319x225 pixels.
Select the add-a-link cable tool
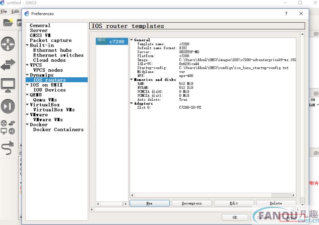8,148
